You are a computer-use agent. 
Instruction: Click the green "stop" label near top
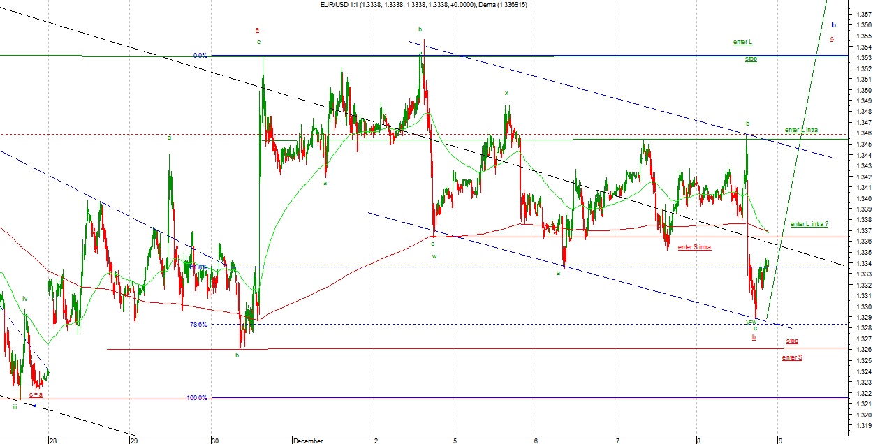751,59
